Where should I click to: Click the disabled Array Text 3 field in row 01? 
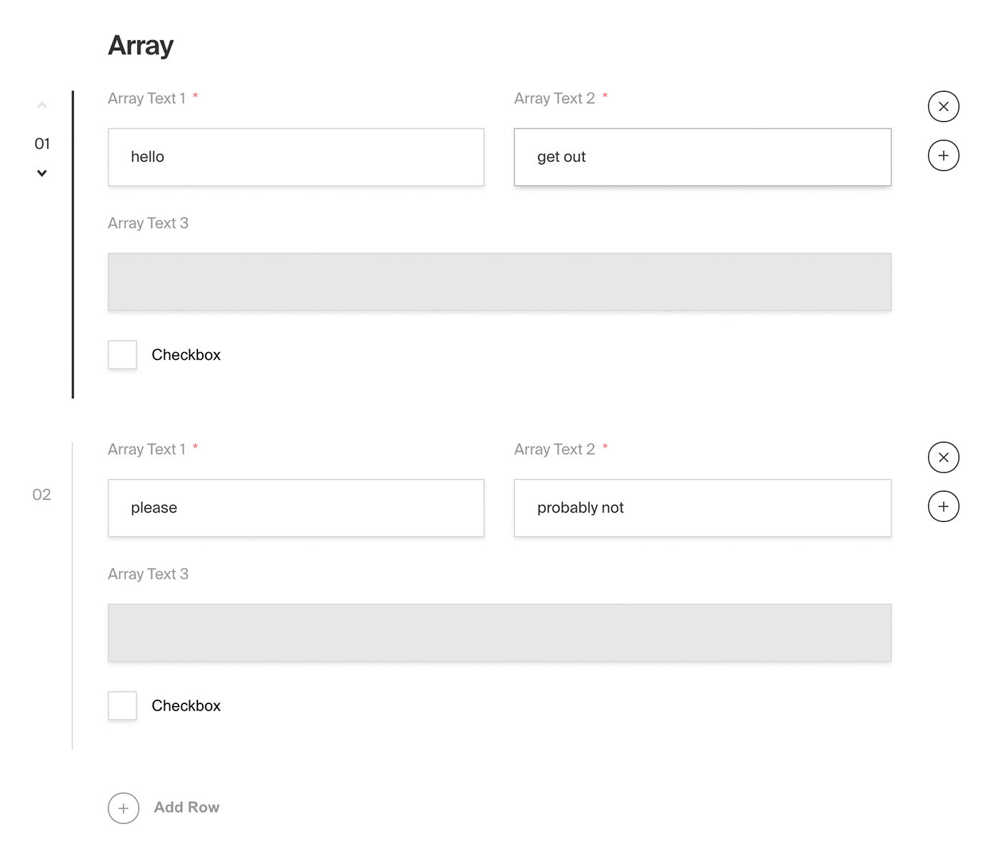coord(499,281)
